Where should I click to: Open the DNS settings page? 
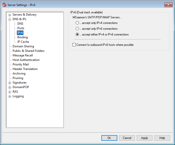click(x=20, y=24)
